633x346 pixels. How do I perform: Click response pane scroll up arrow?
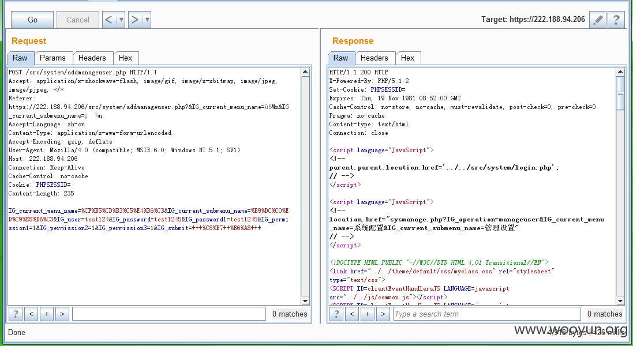(620, 72)
